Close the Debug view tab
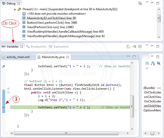Screen dimensions: 164x138 (x=19, y=3)
